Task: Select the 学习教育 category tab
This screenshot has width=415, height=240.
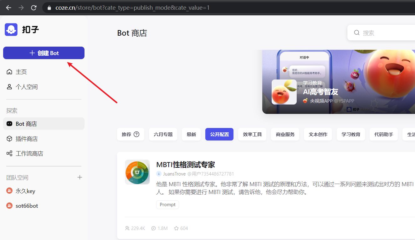Action: pyautogui.click(x=351, y=134)
